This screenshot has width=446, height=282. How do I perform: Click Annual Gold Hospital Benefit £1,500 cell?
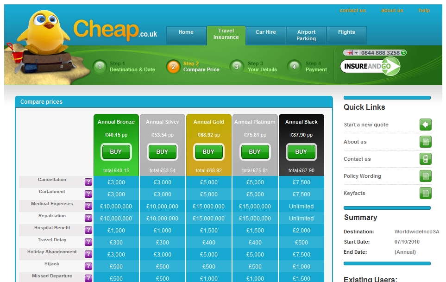click(x=209, y=231)
